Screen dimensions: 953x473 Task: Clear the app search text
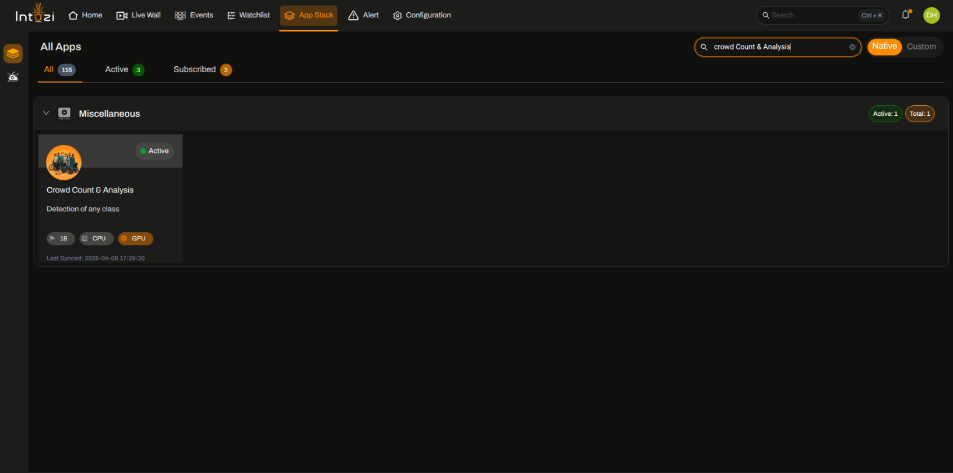[852, 47]
